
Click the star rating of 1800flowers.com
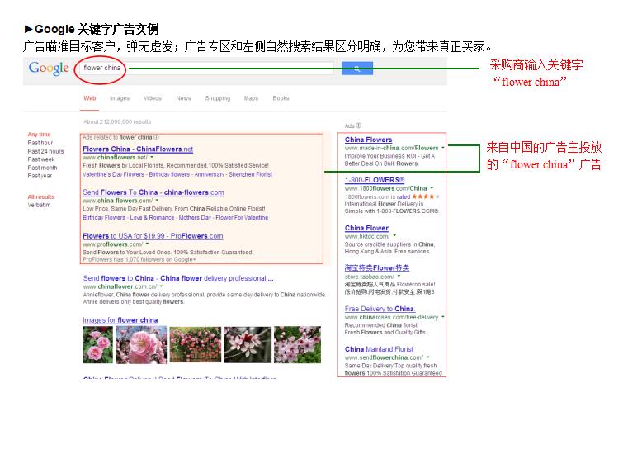pyautogui.click(x=426, y=196)
